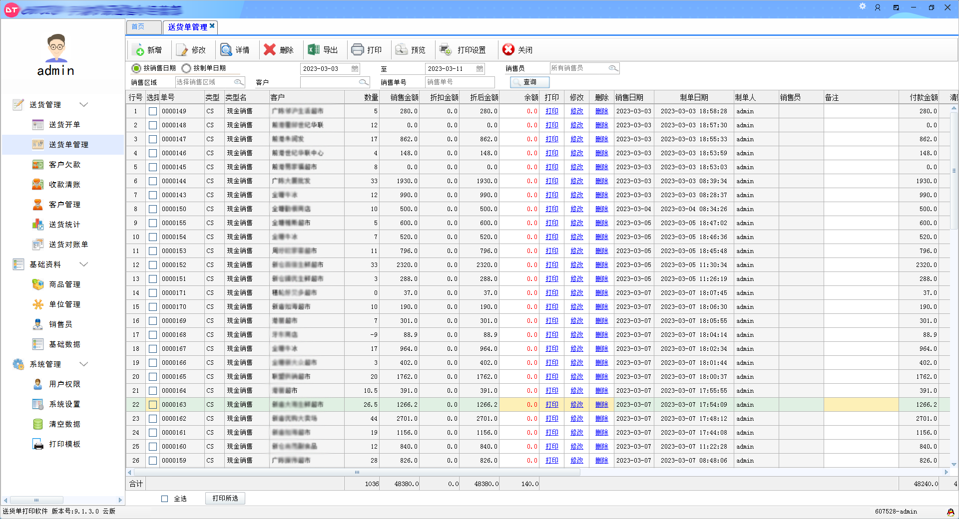Tick the checkbox for order 0000147
Screen dimensions: 959x519
coord(153,139)
